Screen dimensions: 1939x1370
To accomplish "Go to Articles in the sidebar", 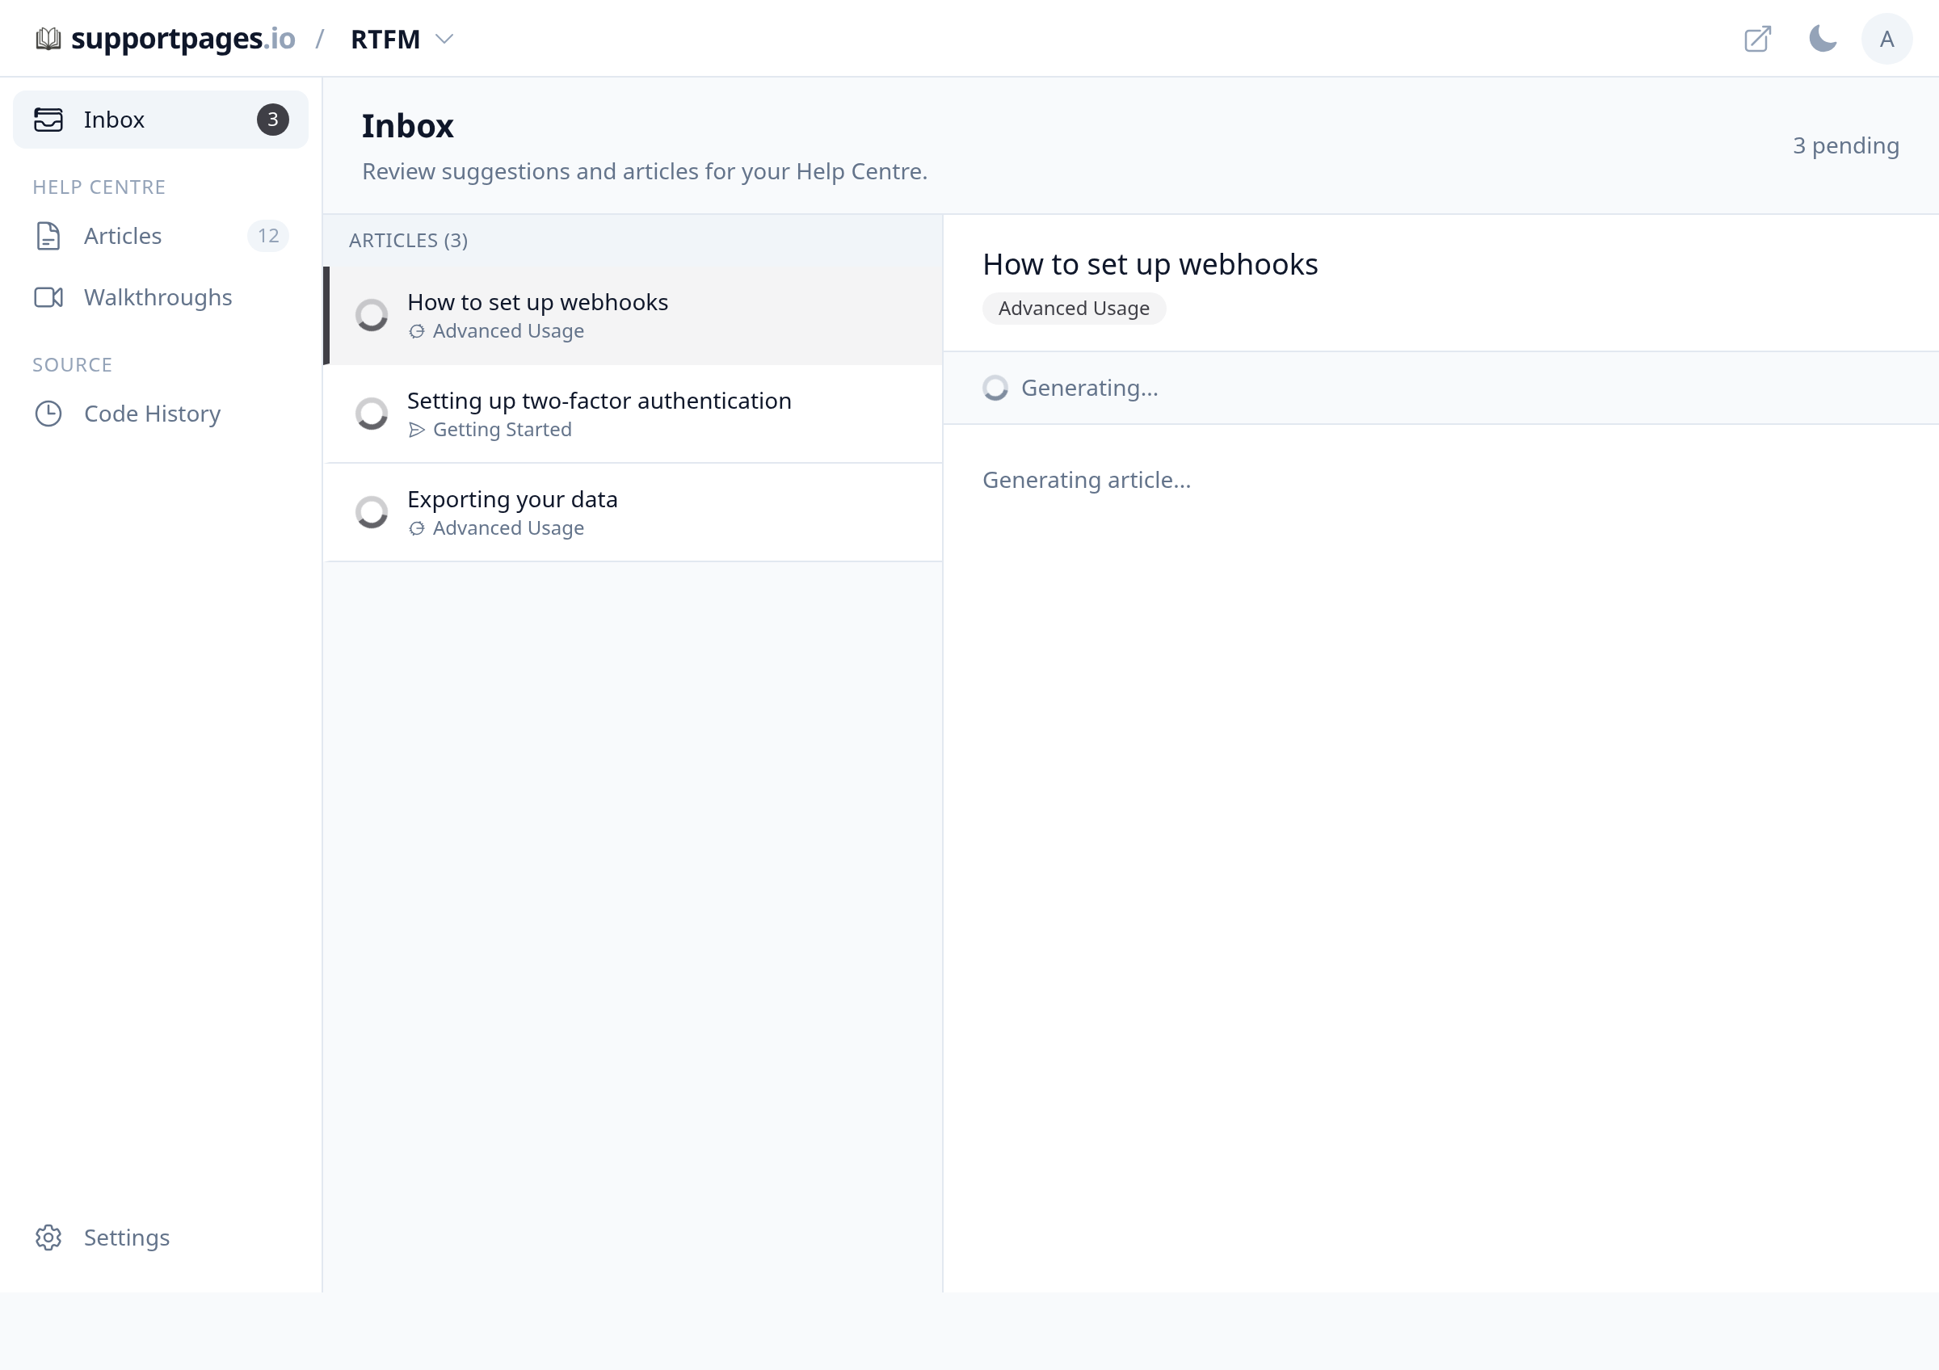I will coord(161,237).
